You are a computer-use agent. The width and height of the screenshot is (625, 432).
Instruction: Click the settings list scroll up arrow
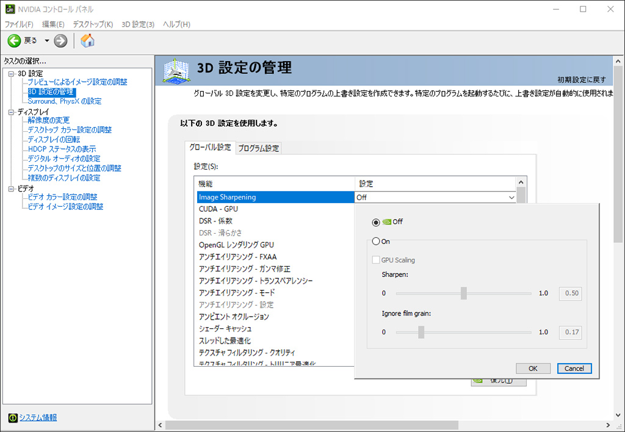(521, 182)
